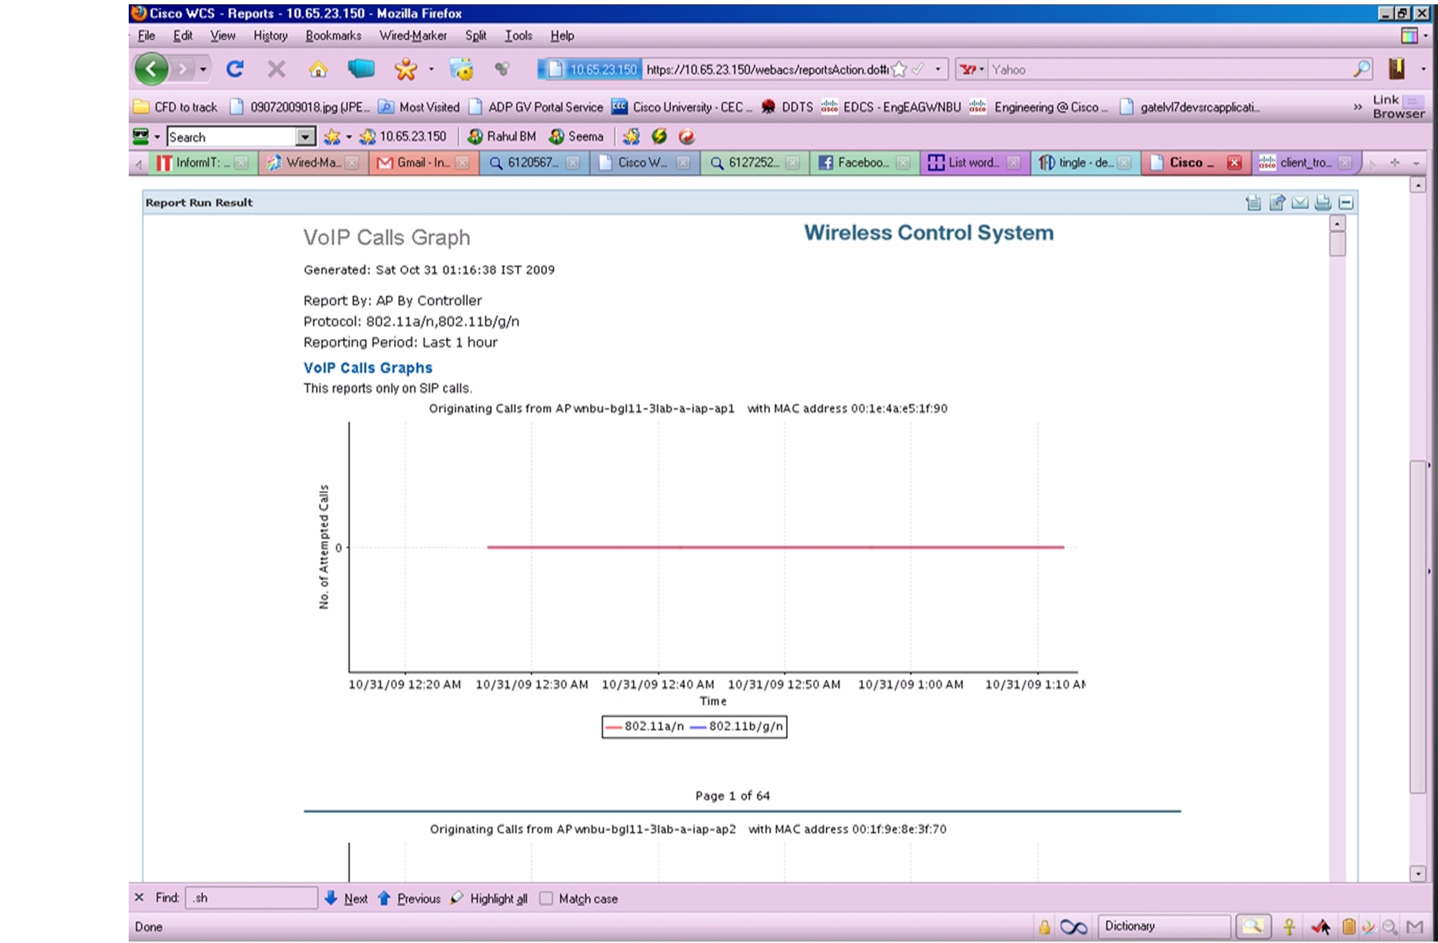This screenshot has width=1438, height=943.
Task: Click the red round toolbar icon
Action: tap(686, 136)
